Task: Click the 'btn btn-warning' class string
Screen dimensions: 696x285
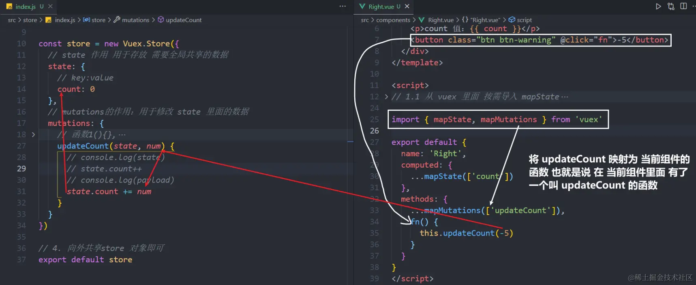Action: 516,40
